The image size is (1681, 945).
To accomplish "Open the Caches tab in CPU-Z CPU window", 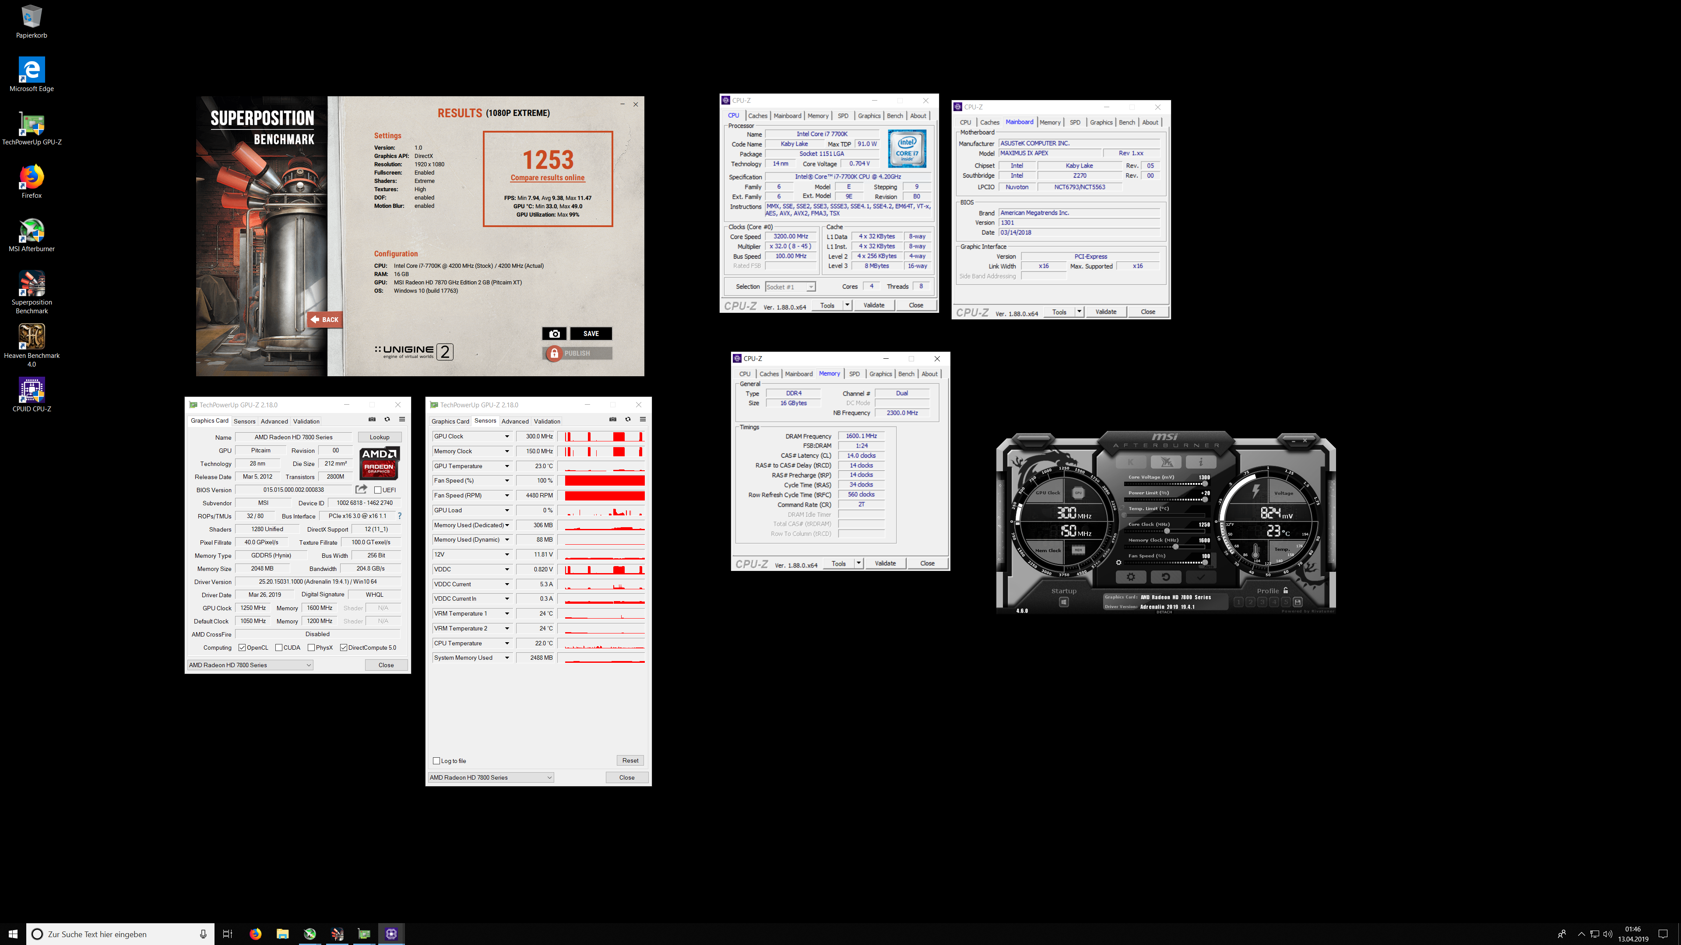I will pos(758,115).
